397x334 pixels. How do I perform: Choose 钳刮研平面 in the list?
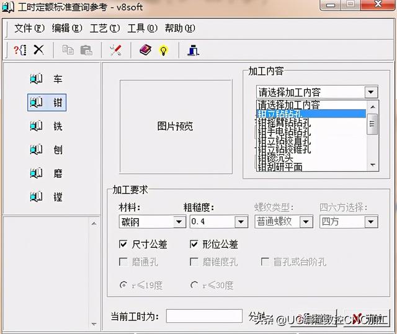point(311,167)
